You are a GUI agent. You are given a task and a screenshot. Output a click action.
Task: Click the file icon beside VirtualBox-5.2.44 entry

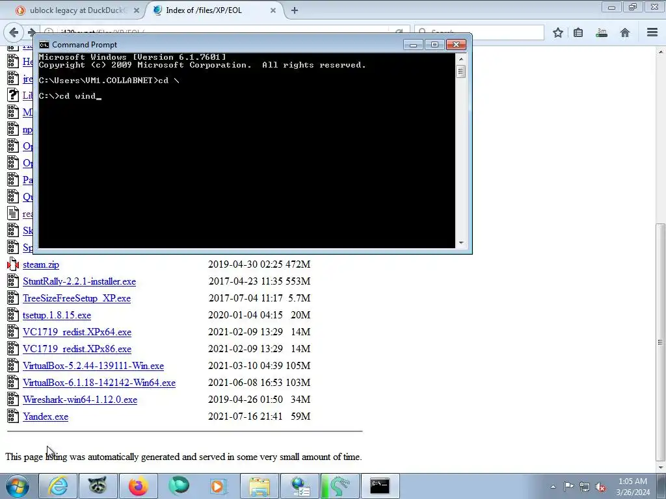click(x=13, y=365)
